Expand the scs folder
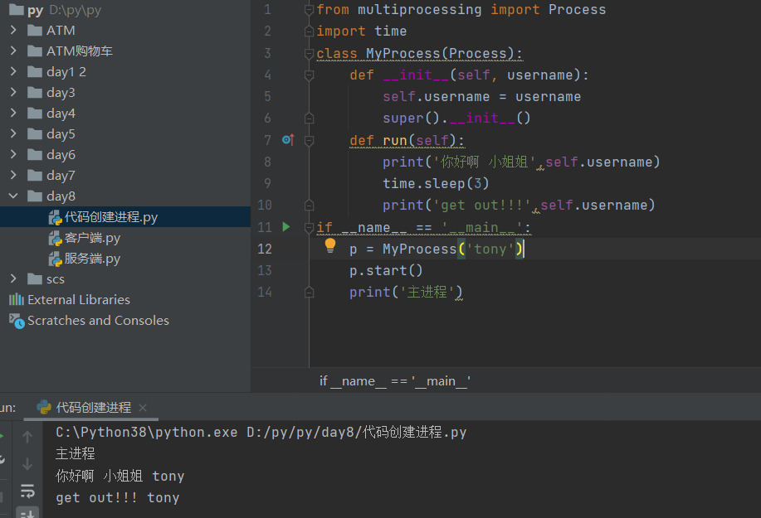This screenshot has height=518, width=761. 13,278
